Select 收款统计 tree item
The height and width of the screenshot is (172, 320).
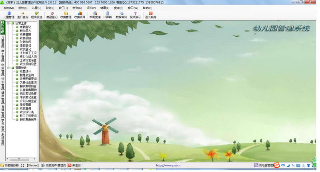pyautogui.click(x=25, y=71)
